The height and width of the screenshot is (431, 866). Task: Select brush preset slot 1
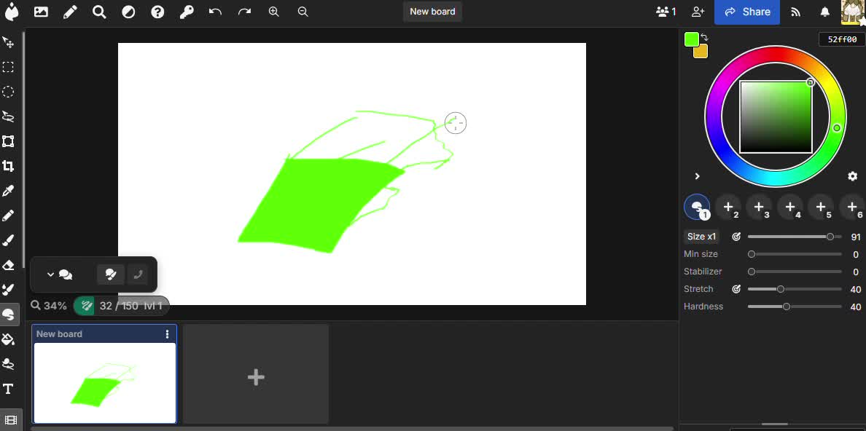697,207
